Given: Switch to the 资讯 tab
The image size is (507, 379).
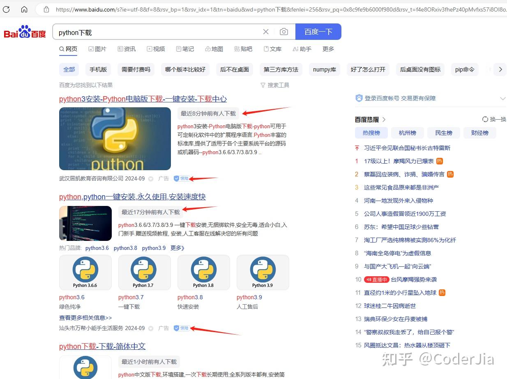Looking at the screenshot, I should [127, 49].
